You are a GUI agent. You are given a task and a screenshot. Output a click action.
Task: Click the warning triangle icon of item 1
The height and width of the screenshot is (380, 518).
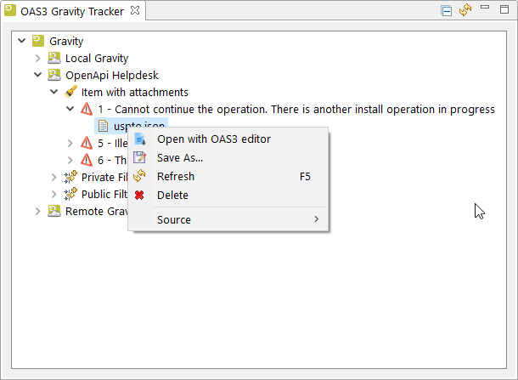[87, 109]
